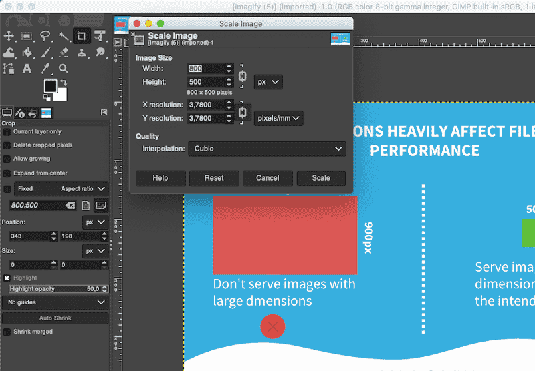Open the background white color swatch

[62, 95]
